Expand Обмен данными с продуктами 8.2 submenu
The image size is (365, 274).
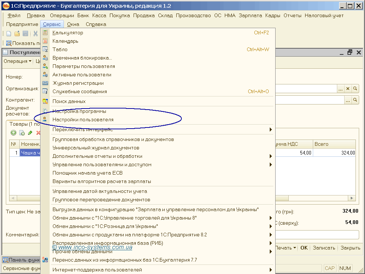[158, 235]
